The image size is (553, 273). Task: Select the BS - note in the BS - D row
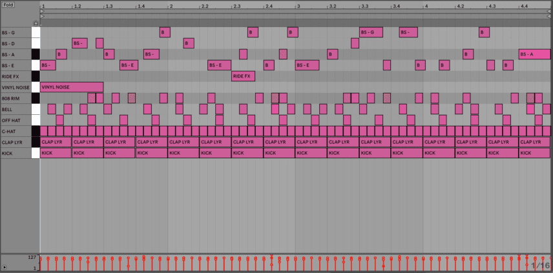click(x=79, y=43)
